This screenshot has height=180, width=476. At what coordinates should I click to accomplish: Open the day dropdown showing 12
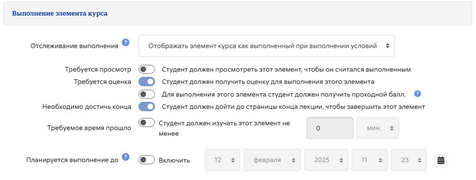tap(222, 160)
